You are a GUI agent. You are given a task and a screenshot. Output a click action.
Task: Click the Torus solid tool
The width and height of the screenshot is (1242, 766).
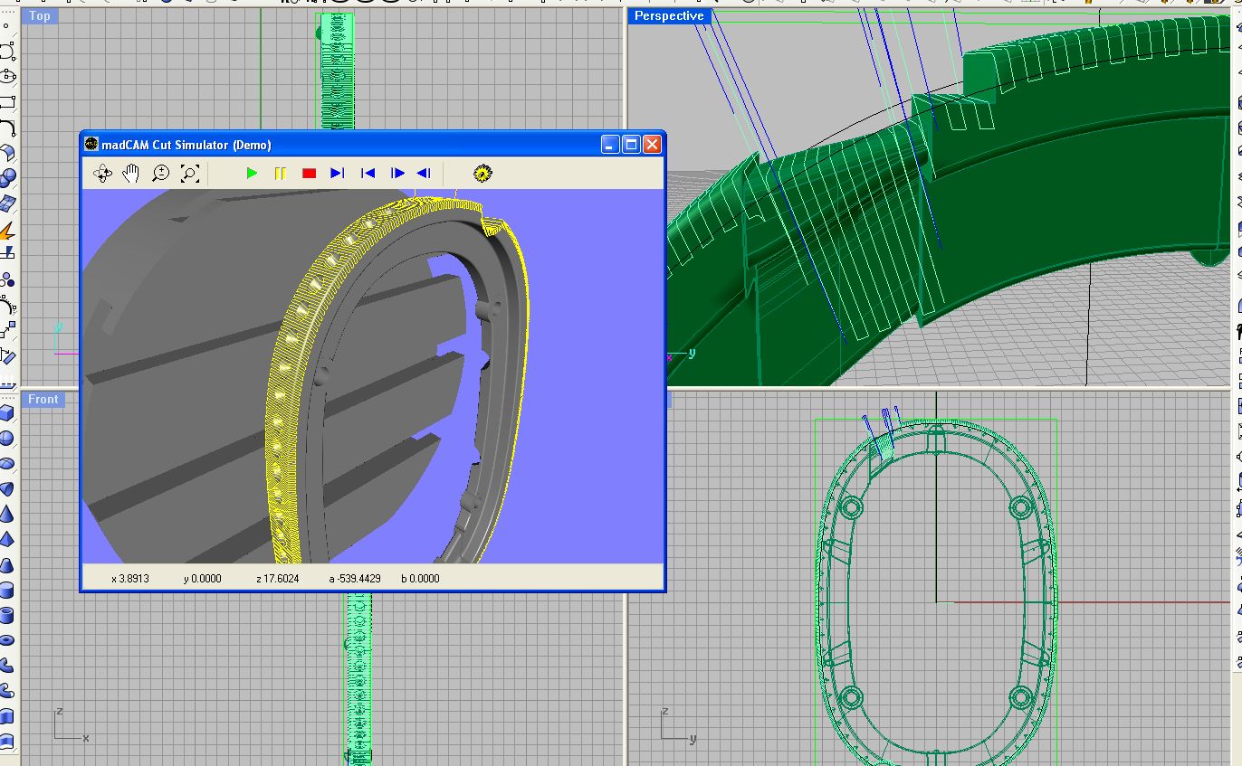7,640
